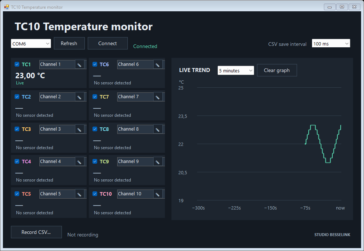Click the pencil edit icon for Channel 9
The image size is (364, 251).
158,162
